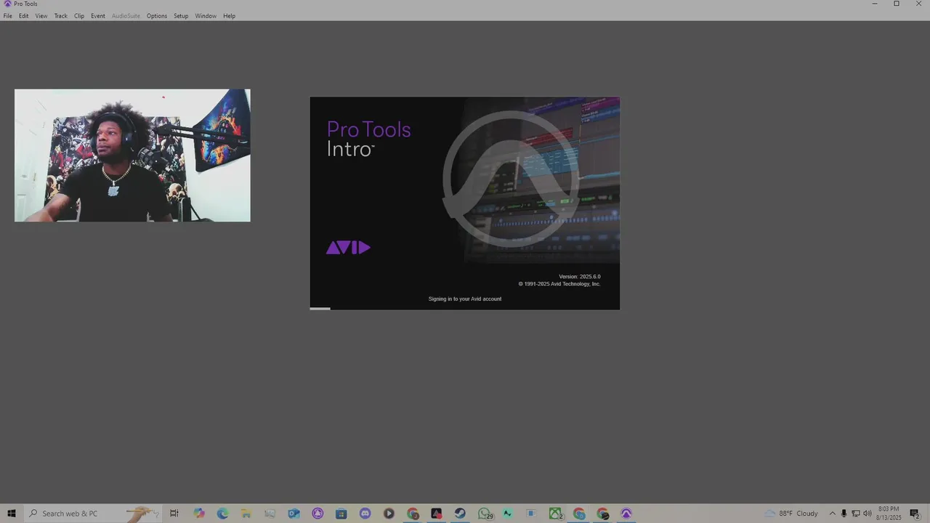Open File Explorer from the taskbar
The width and height of the screenshot is (930, 523).
[246, 514]
